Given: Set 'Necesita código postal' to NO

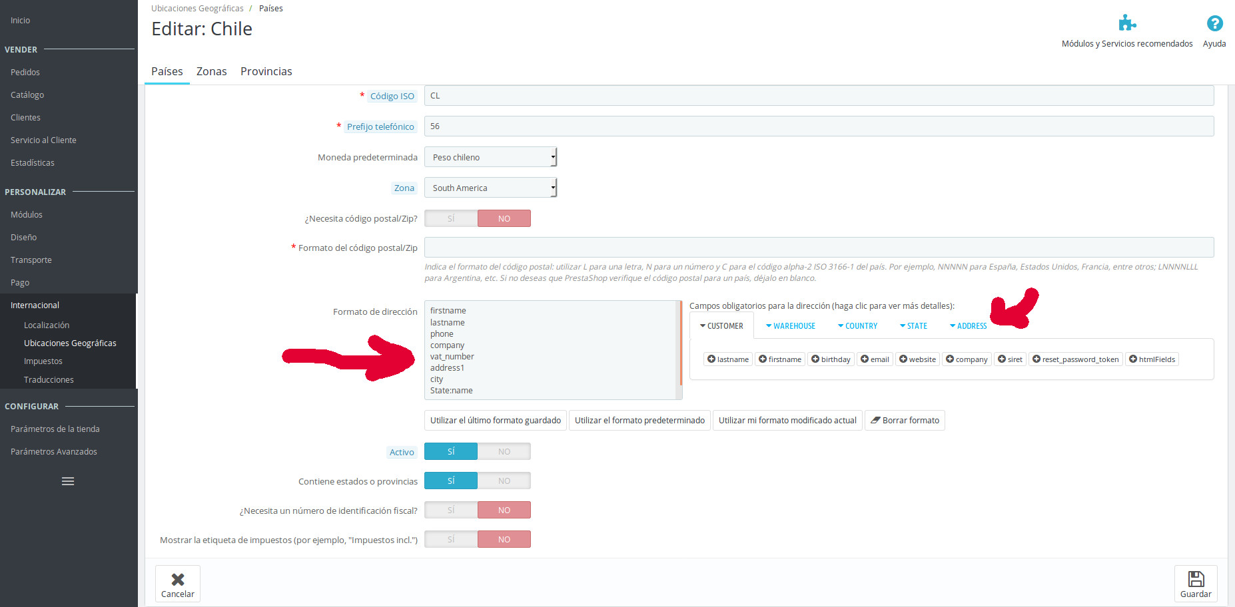Looking at the screenshot, I should pos(504,218).
